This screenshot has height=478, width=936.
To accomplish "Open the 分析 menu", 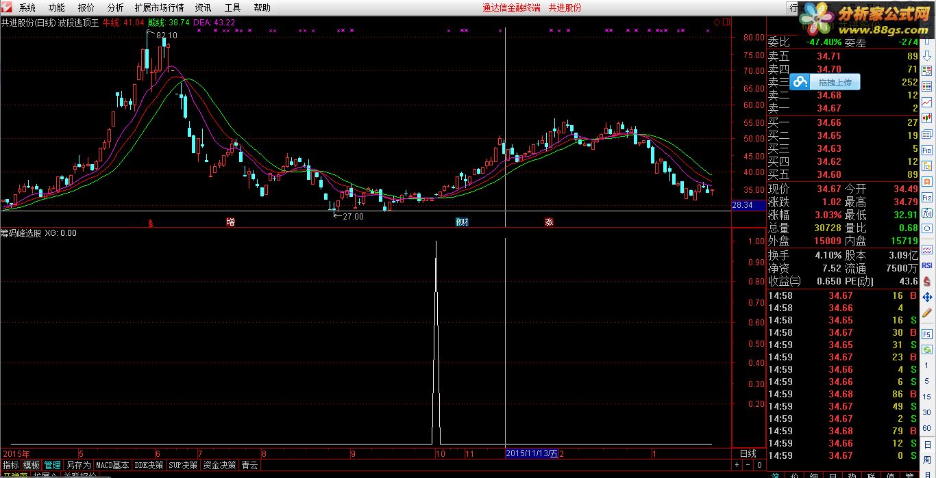I will point(116,8).
